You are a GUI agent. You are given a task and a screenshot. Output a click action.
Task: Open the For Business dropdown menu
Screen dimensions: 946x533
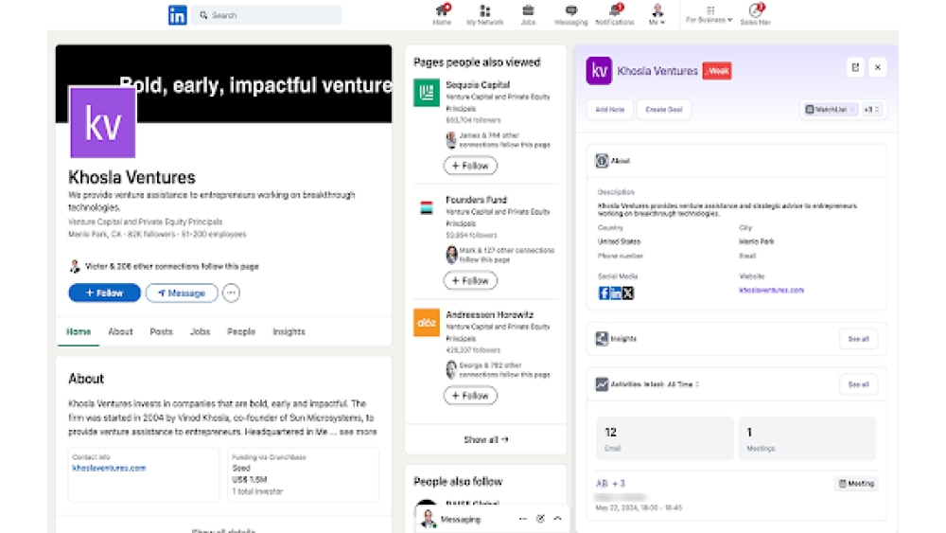pyautogui.click(x=709, y=14)
